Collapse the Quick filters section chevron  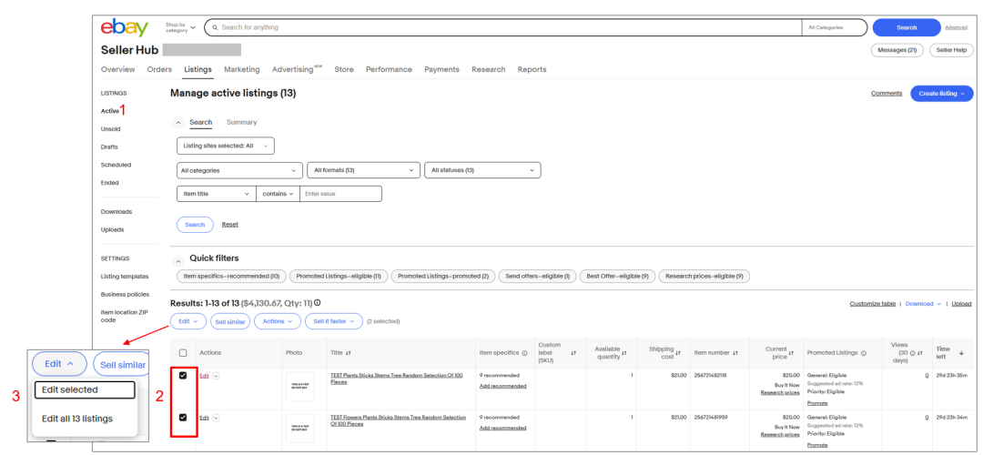[x=178, y=260]
